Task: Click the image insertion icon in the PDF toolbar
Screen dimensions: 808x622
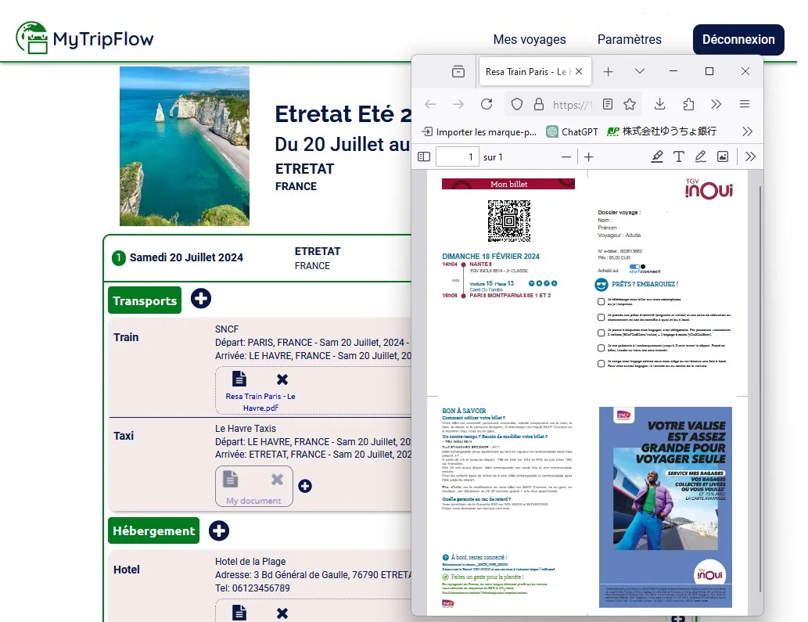Action: [x=723, y=156]
